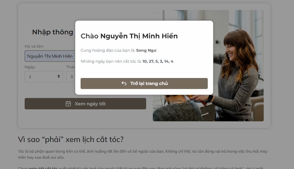
Task: Click the paragraph starting Tóc là bộ phận
Action: pos(143,154)
